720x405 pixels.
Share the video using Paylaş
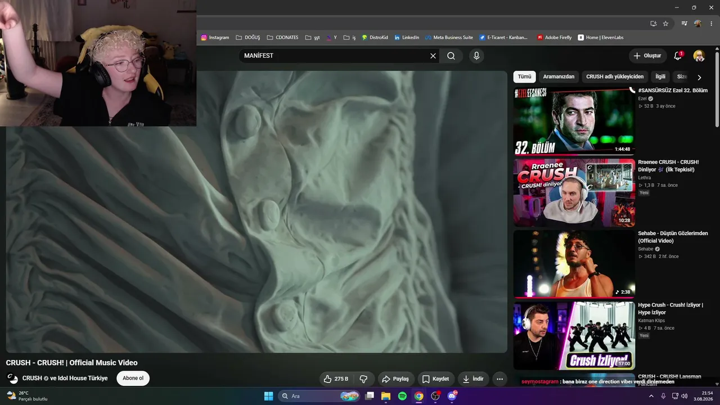pyautogui.click(x=396, y=379)
